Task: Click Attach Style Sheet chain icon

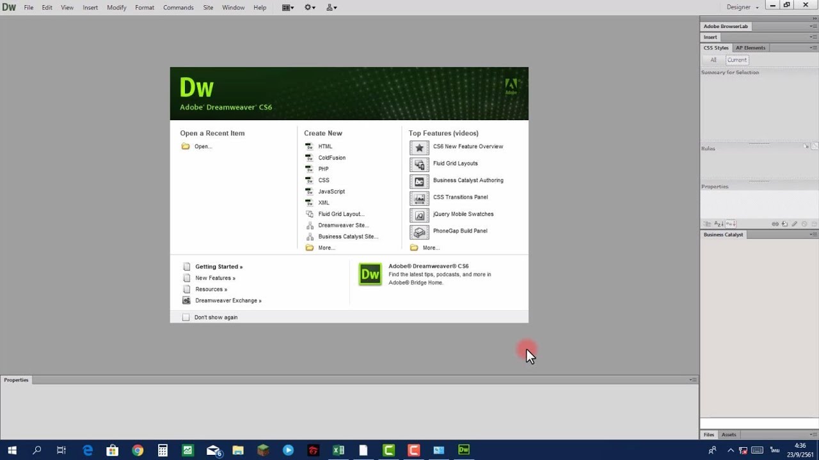Action: coord(775,224)
